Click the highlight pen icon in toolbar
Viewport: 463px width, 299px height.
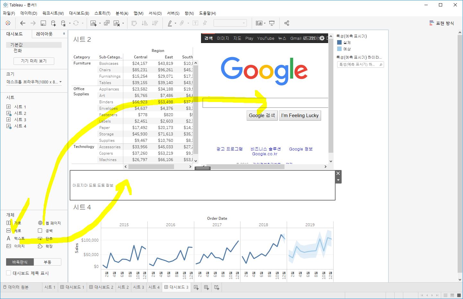click(170, 23)
